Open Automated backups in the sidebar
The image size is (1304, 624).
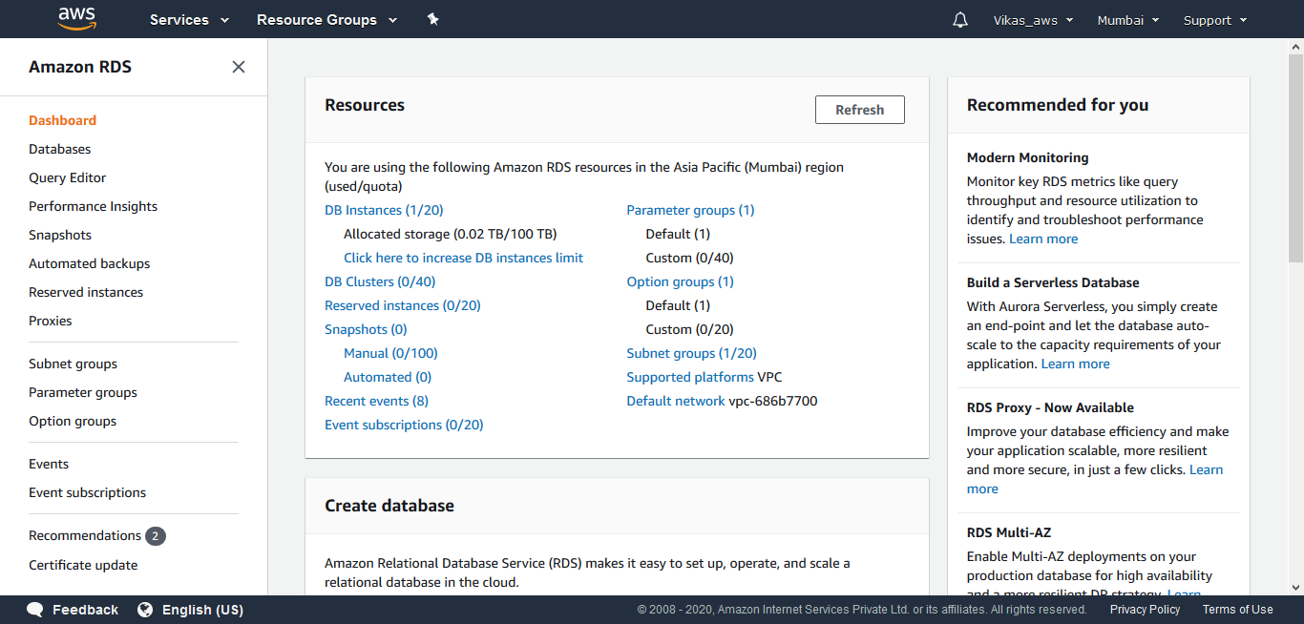point(90,263)
